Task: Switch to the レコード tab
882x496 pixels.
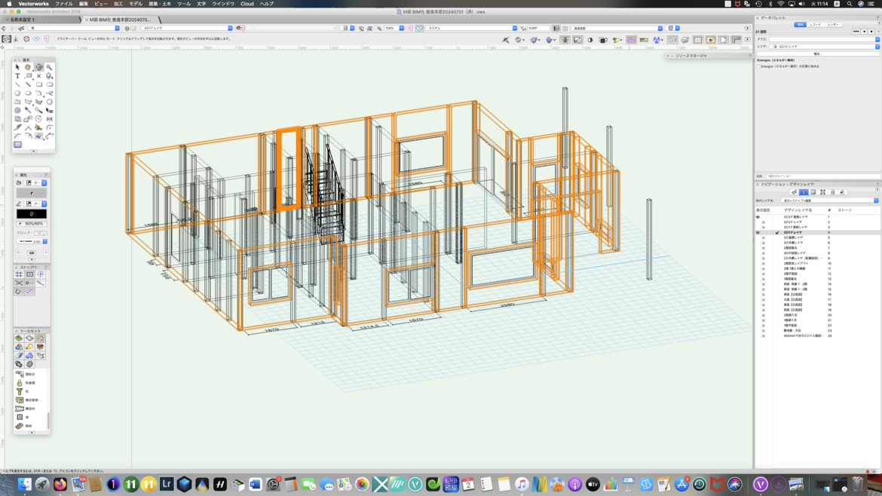Action: point(816,25)
